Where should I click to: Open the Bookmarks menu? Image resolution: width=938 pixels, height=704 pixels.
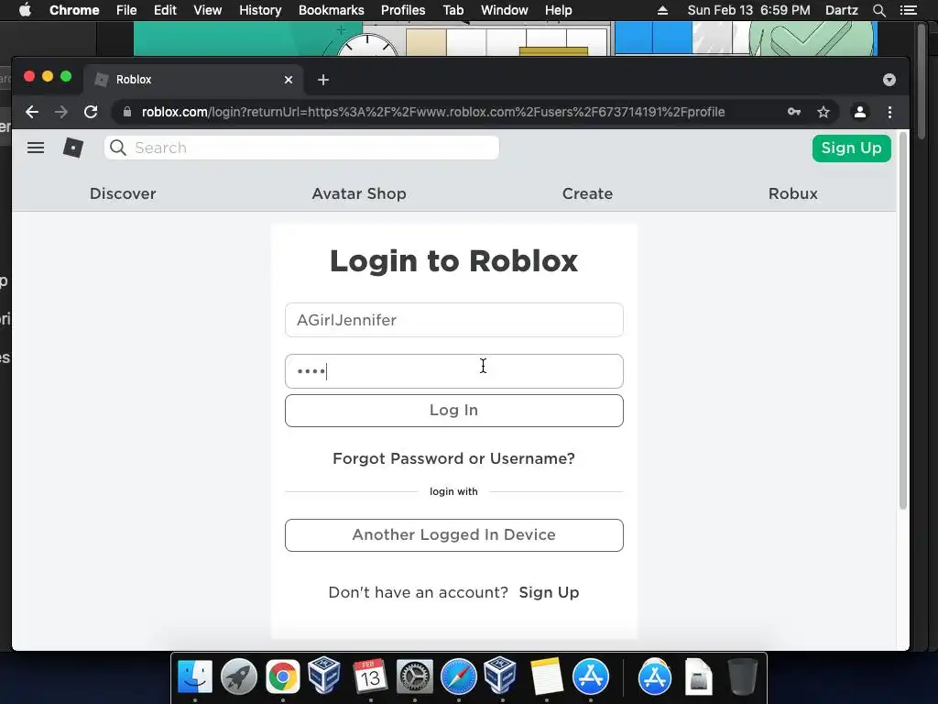coord(331,10)
